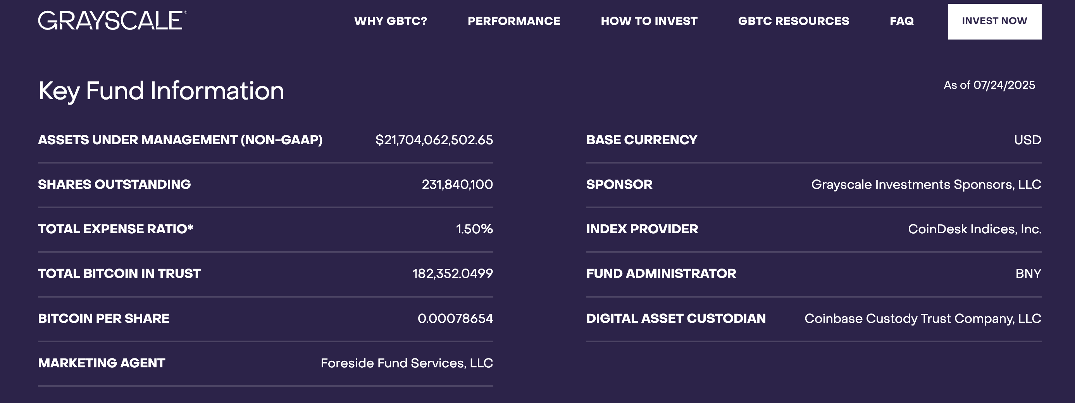The height and width of the screenshot is (403, 1075).
Task: Click the Grayscale logo
Action: [112, 21]
